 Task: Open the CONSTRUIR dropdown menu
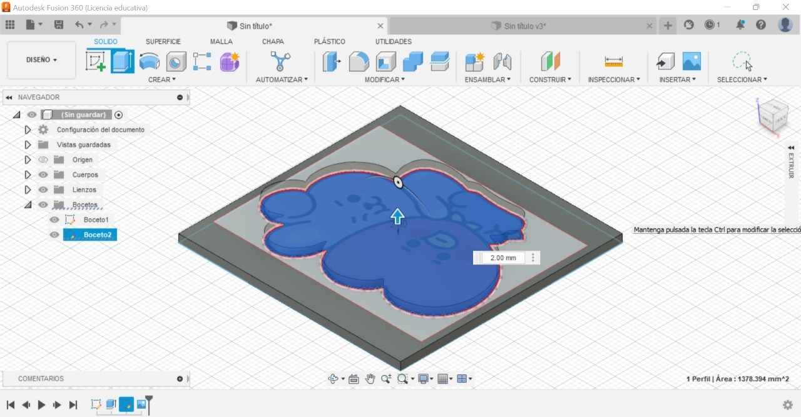pos(550,79)
